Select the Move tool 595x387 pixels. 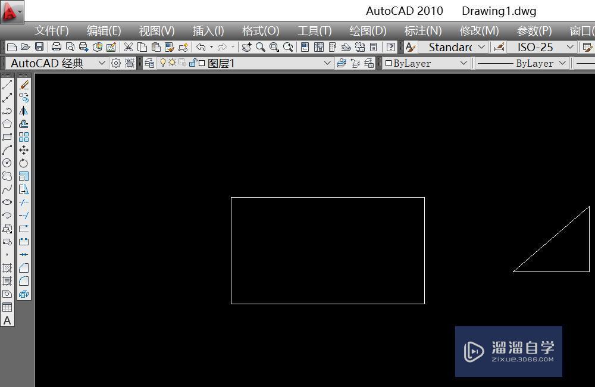click(x=24, y=150)
